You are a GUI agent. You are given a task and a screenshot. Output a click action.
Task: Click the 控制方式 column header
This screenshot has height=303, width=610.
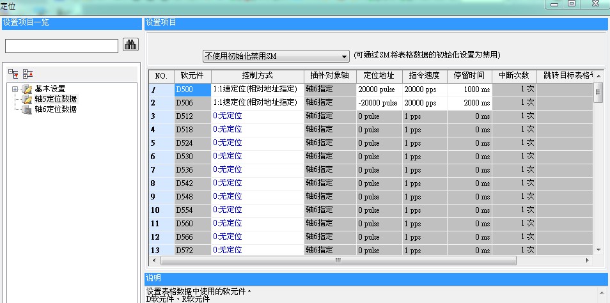point(256,76)
